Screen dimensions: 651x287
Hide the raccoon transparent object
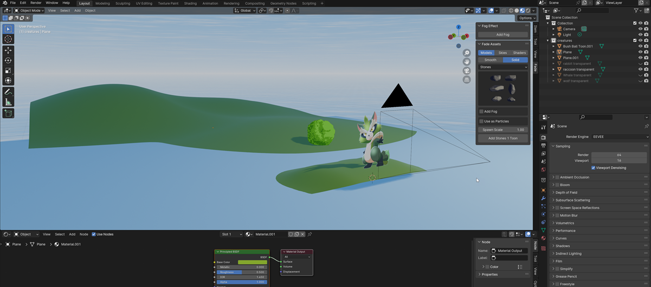(x=640, y=69)
